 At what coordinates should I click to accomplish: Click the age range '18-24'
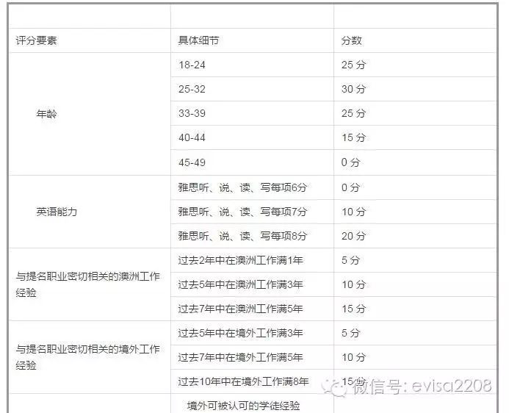[192, 65]
